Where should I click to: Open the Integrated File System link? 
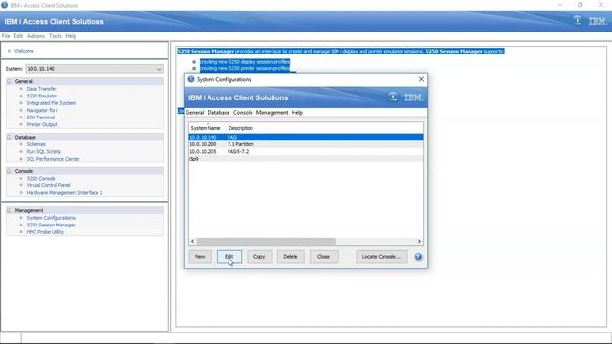pos(51,103)
